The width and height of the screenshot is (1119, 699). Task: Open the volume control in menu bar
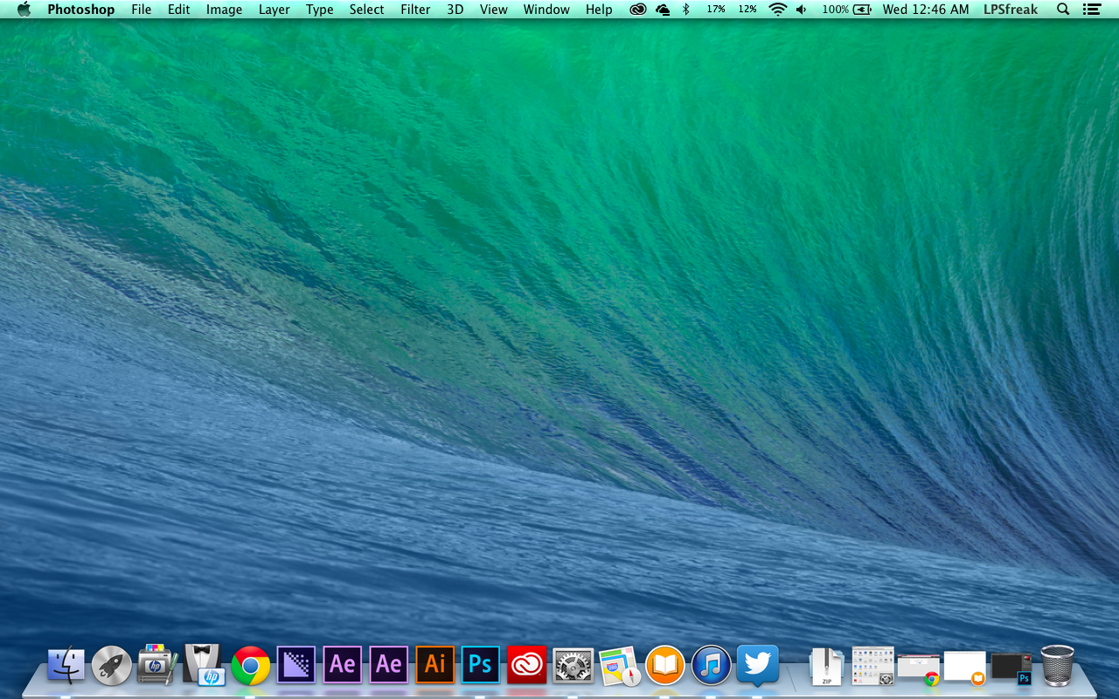[x=802, y=10]
